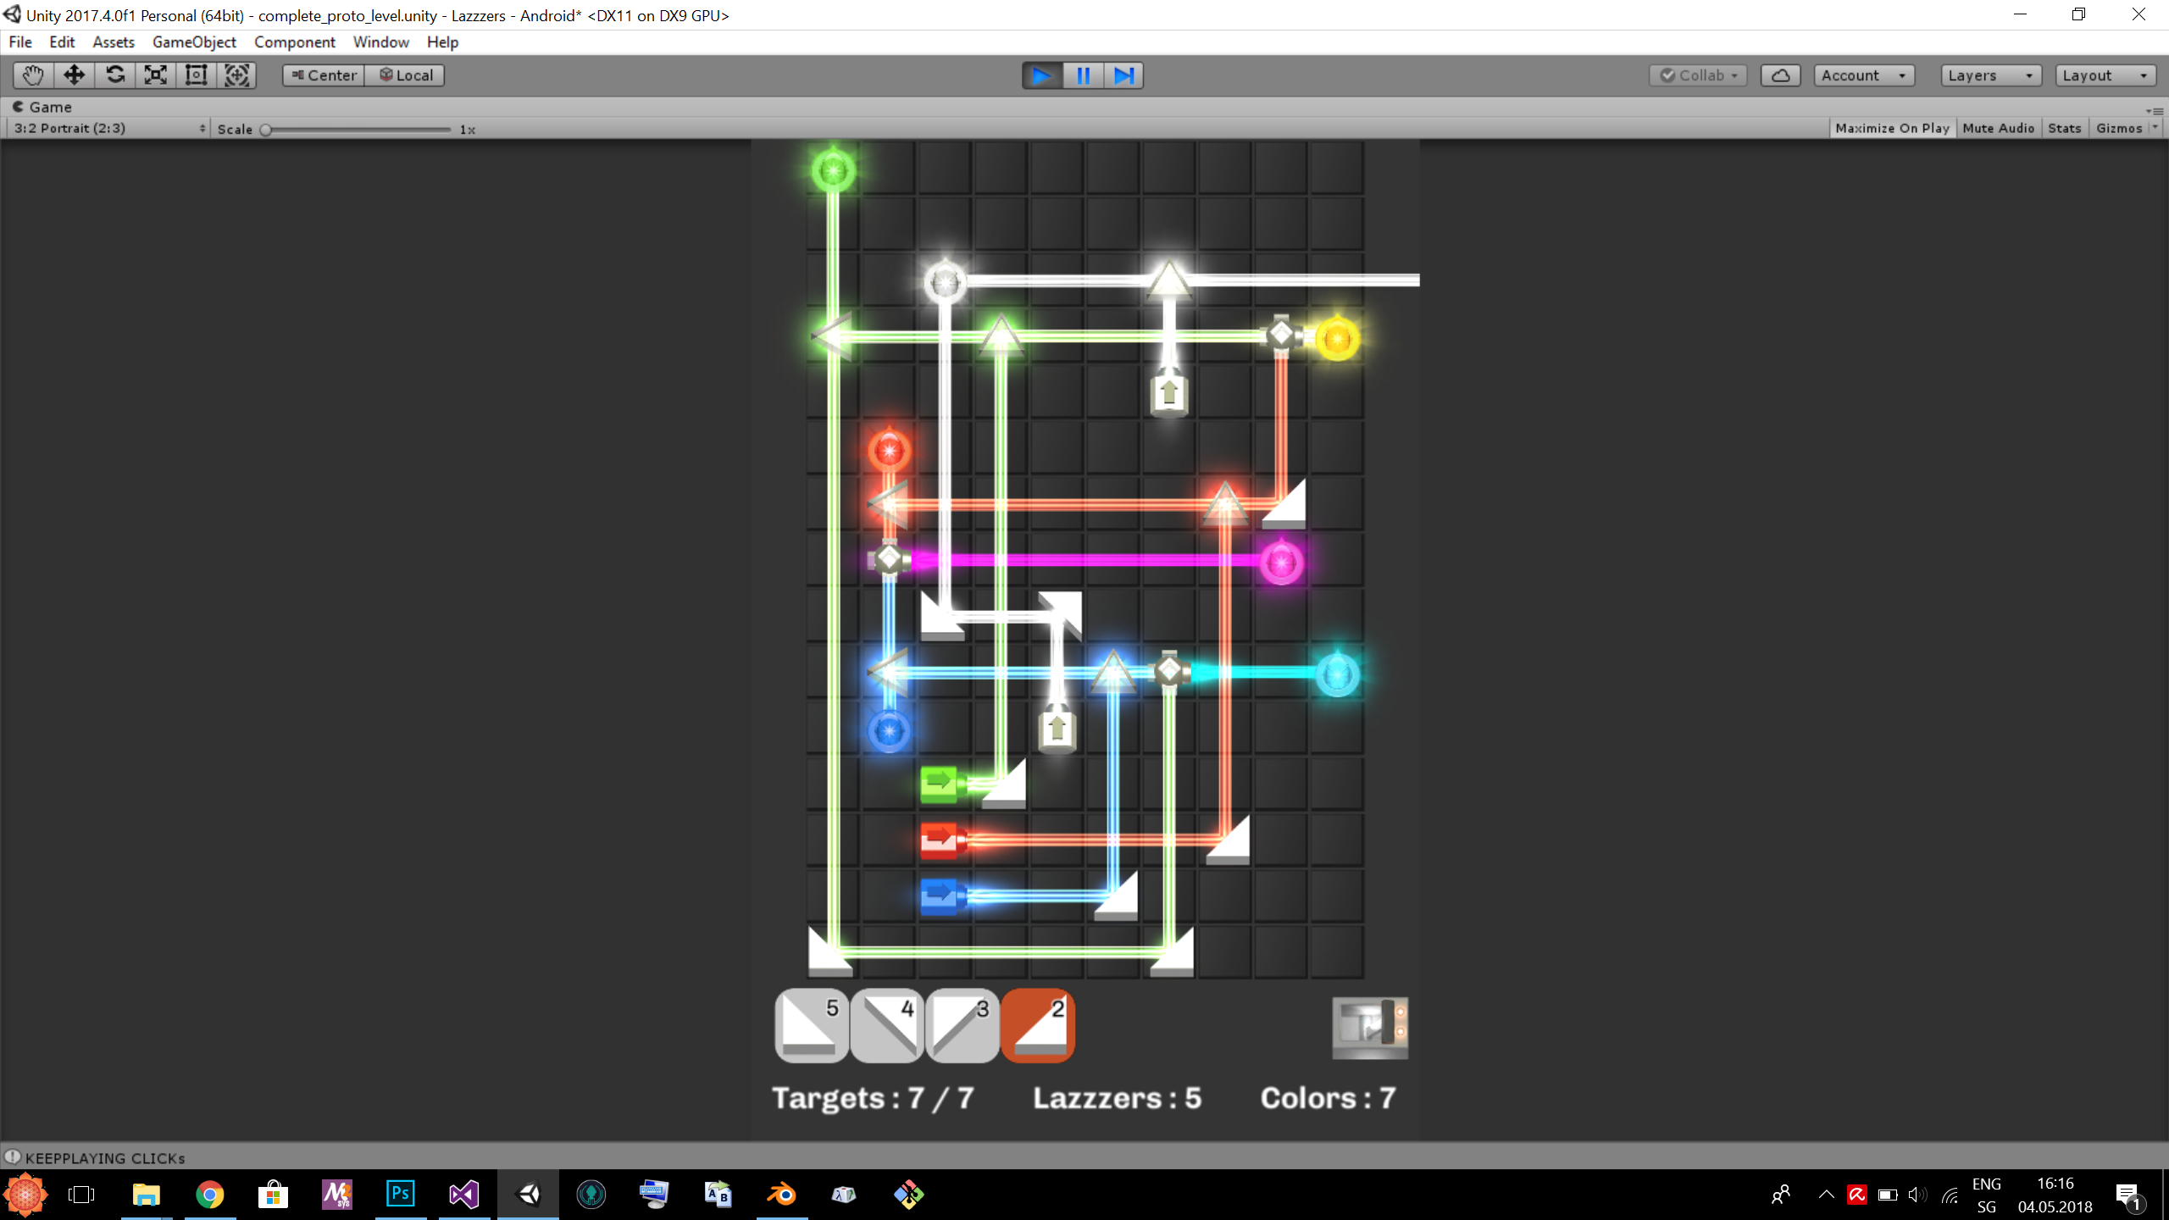Open the Layout dropdown
Screen dimensions: 2169x1220
click(2105, 75)
